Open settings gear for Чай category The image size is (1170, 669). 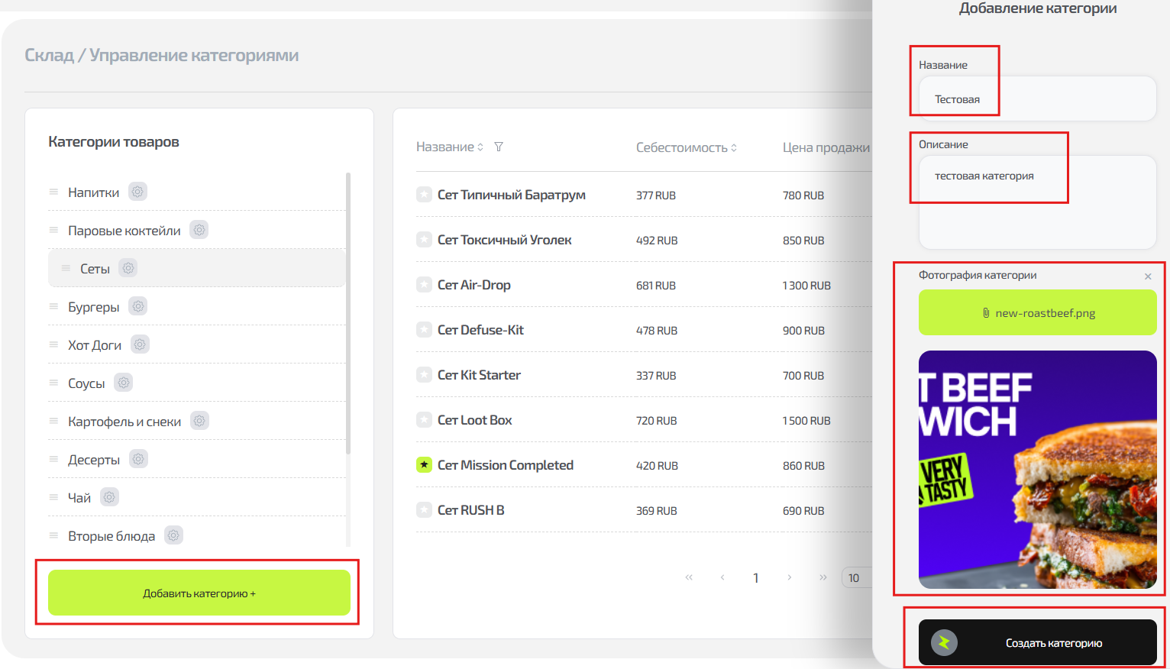(109, 497)
